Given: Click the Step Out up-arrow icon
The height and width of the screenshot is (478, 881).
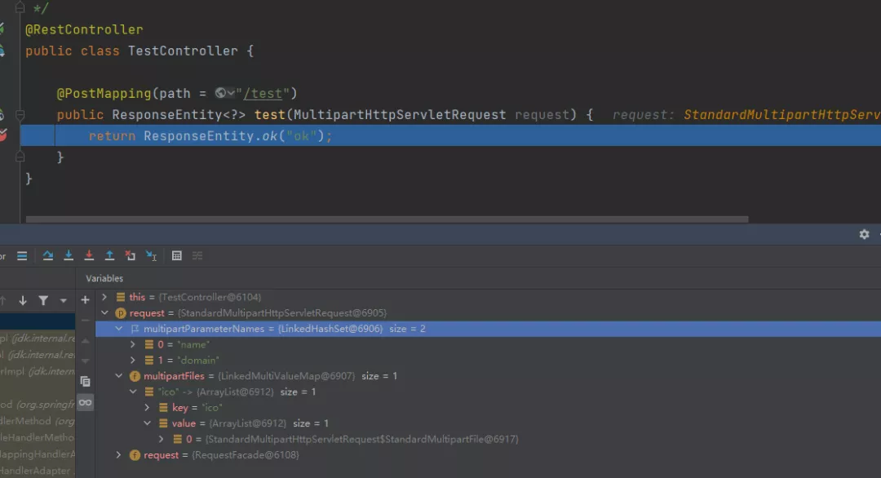Looking at the screenshot, I should click(110, 255).
